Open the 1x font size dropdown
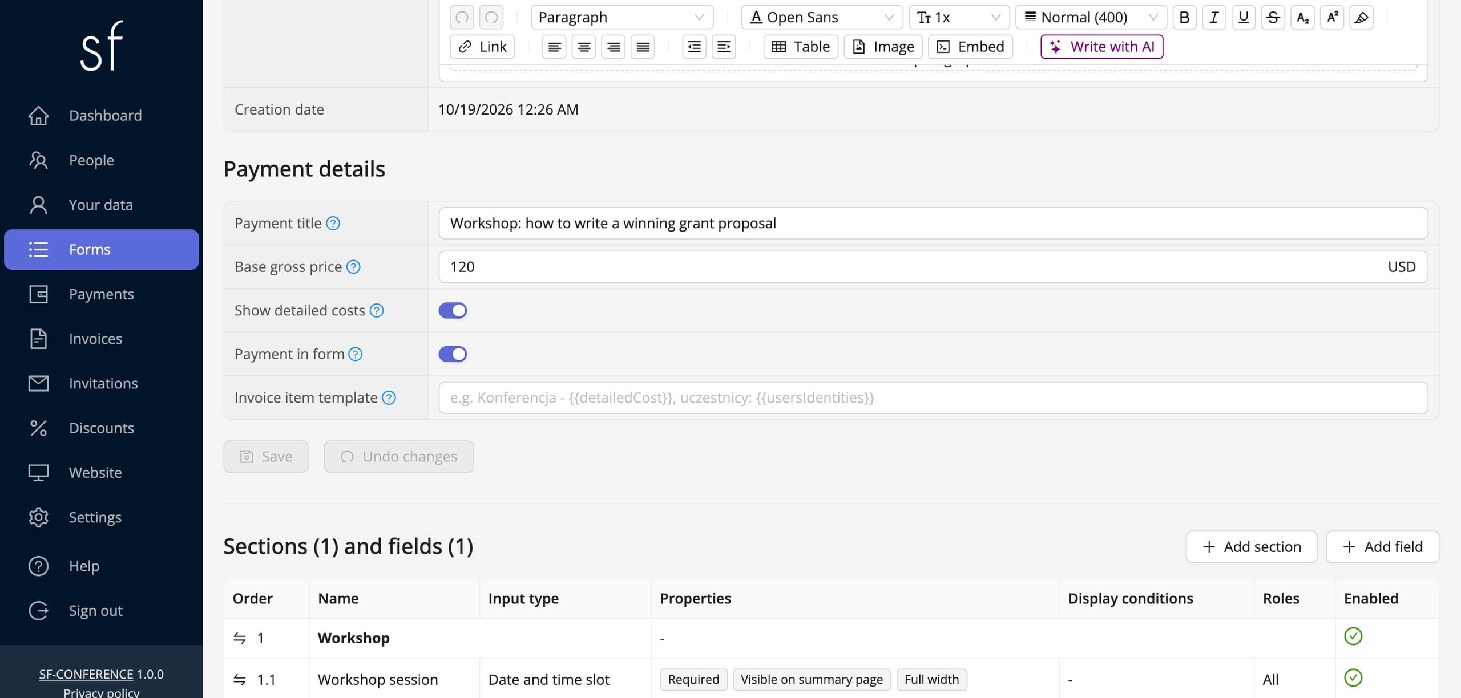1461x698 pixels. (x=959, y=17)
